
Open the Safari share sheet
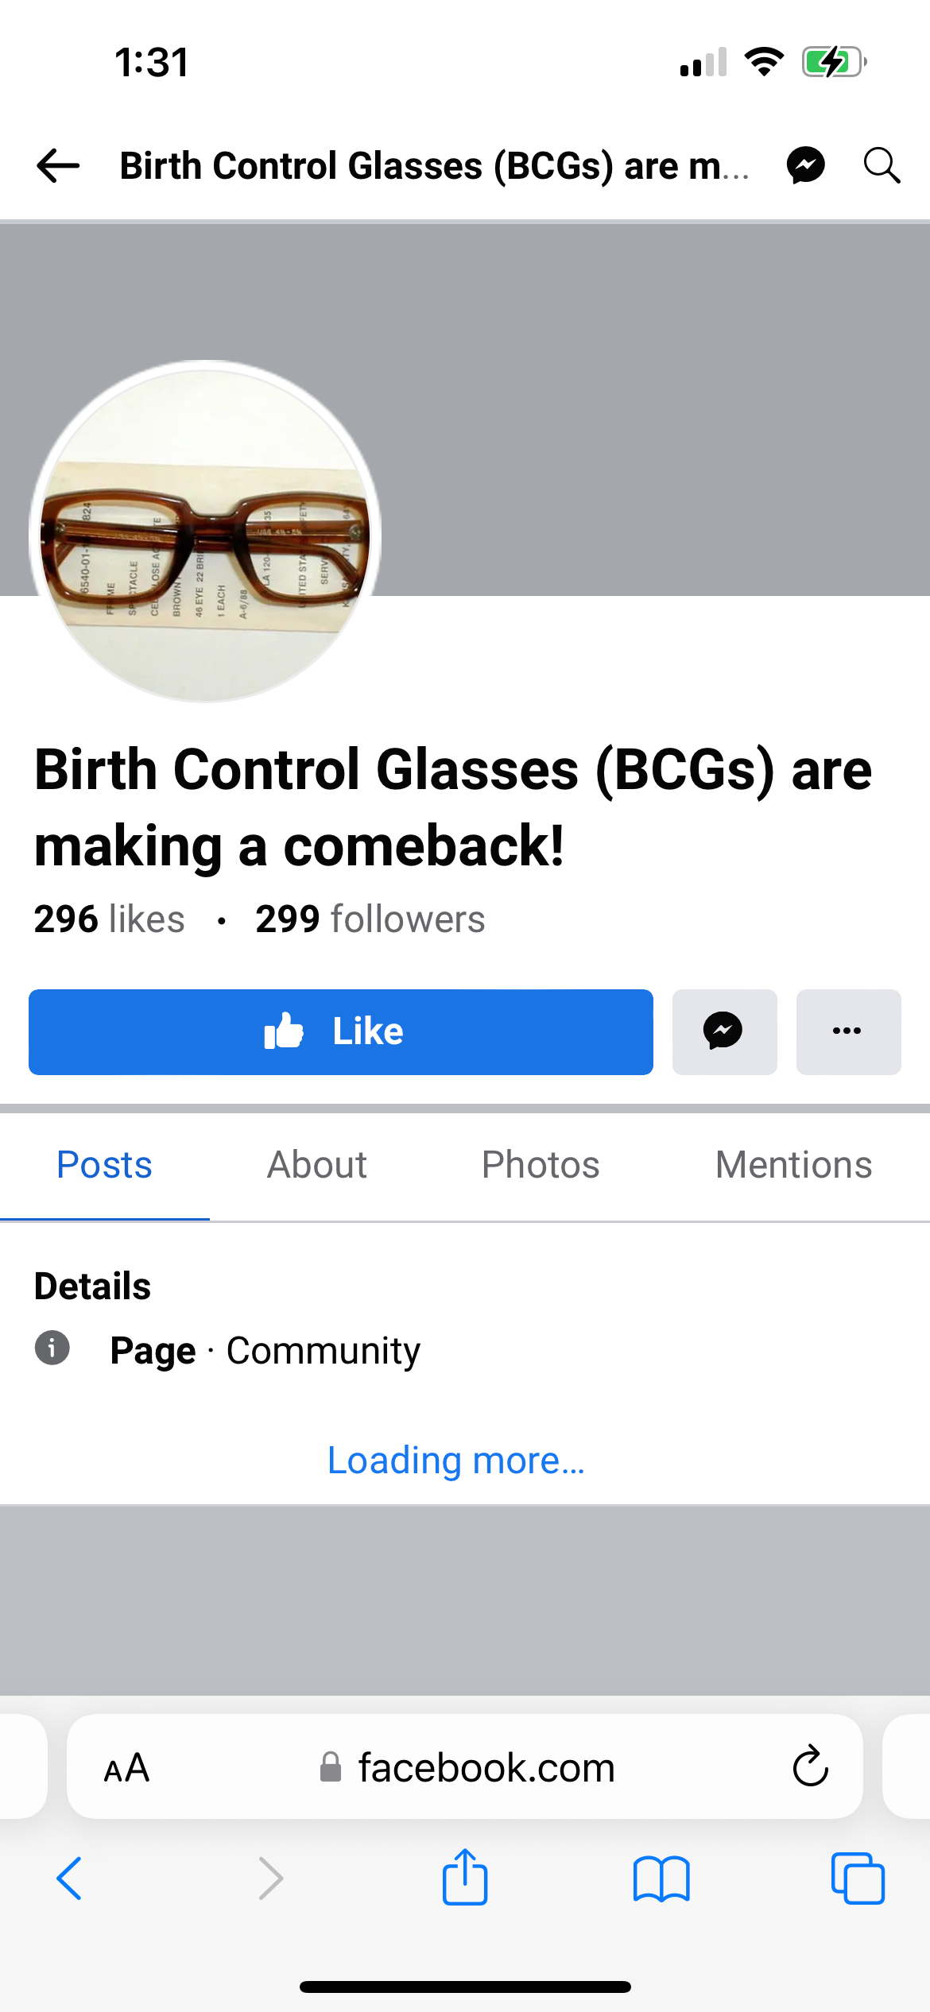coord(465,1877)
